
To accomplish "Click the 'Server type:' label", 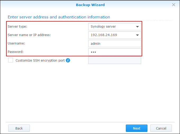I will 17,27.
